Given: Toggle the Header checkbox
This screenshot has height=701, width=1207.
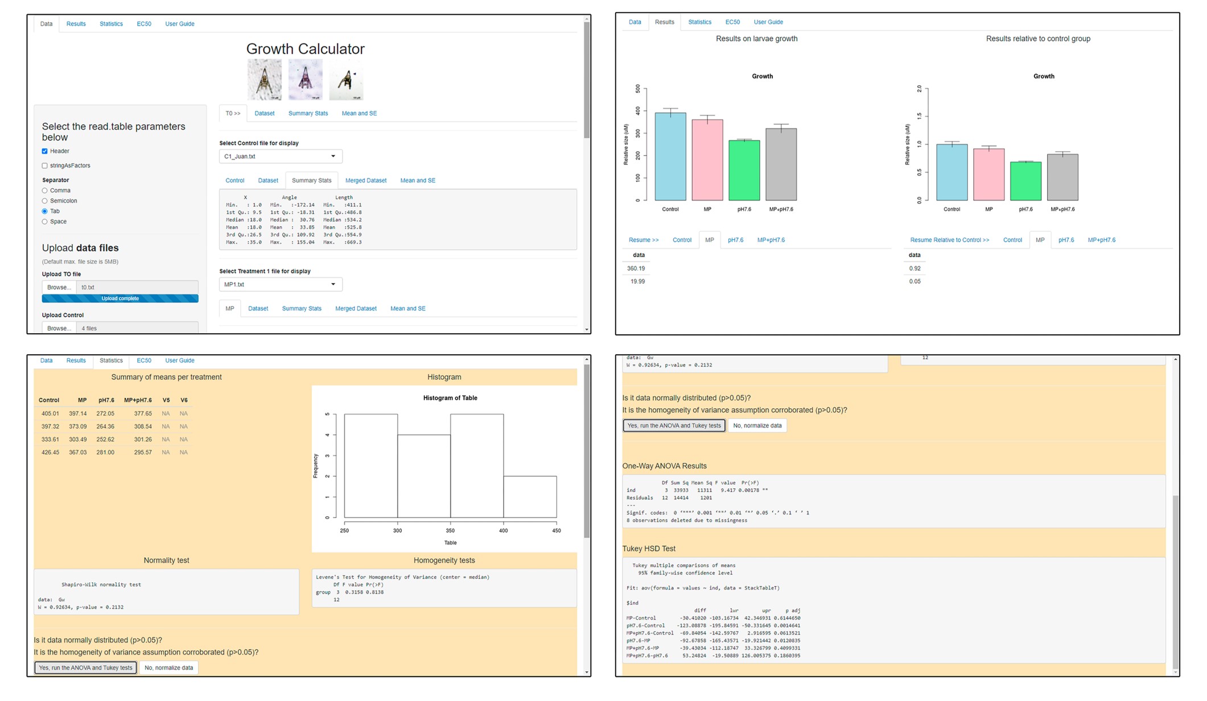Looking at the screenshot, I should 44,151.
